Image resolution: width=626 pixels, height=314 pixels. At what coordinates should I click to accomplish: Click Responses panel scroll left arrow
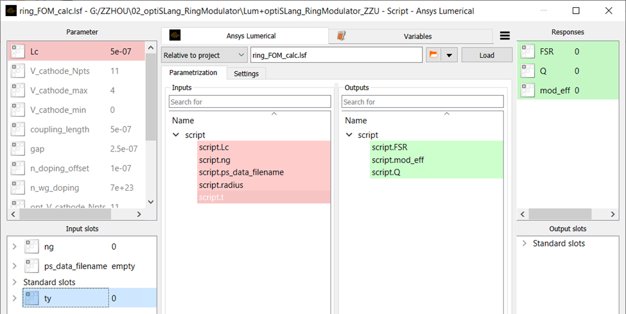523,214
